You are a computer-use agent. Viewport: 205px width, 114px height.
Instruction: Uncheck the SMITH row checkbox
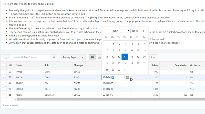point(3,77)
